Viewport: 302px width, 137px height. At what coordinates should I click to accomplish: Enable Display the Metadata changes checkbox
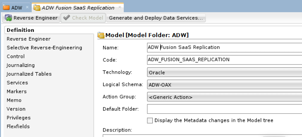click(150, 121)
